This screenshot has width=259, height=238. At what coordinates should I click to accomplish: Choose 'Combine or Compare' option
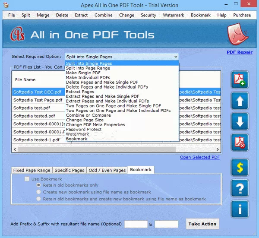tap(122, 115)
